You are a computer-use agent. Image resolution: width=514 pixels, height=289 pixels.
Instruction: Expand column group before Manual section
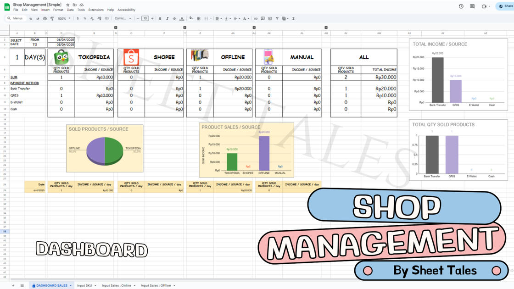(x=254, y=28)
